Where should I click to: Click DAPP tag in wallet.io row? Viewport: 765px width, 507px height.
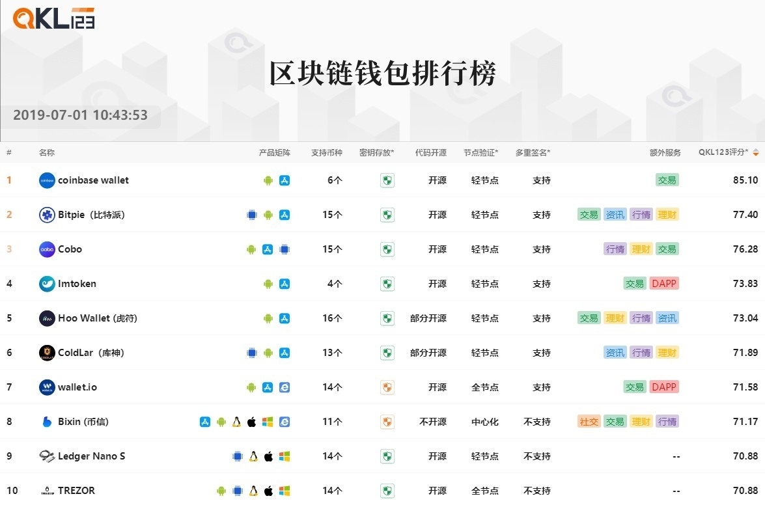[664, 387]
